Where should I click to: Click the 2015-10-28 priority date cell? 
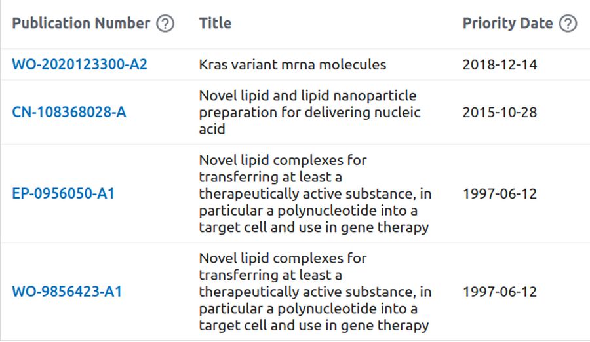coord(500,112)
